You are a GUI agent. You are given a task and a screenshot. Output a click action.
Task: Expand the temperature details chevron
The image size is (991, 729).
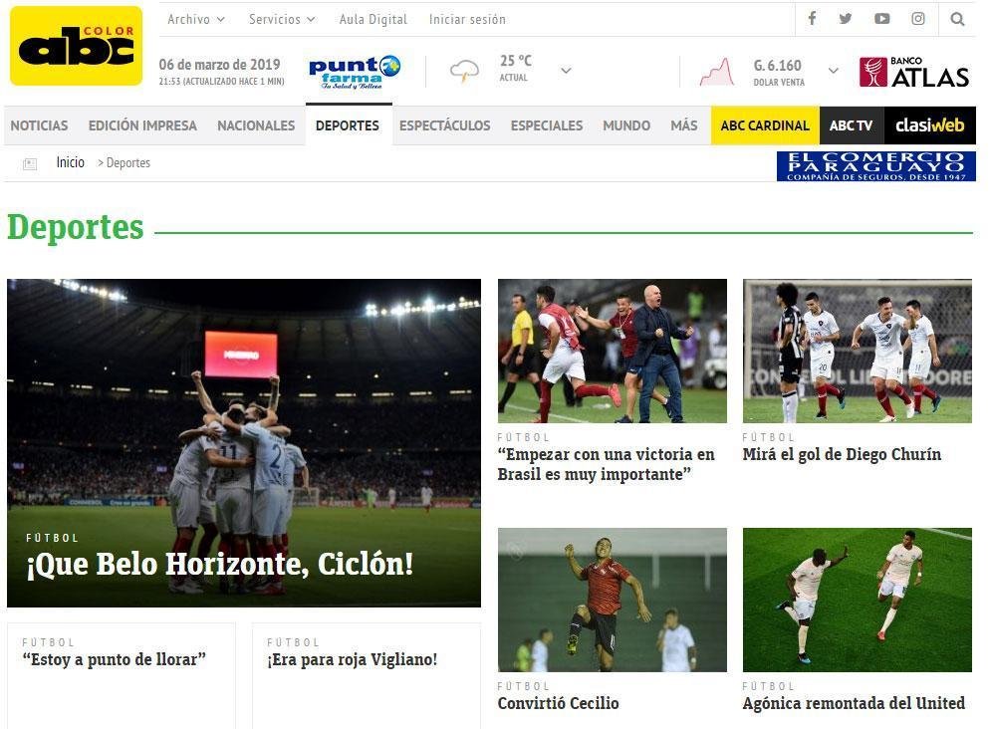(x=566, y=72)
